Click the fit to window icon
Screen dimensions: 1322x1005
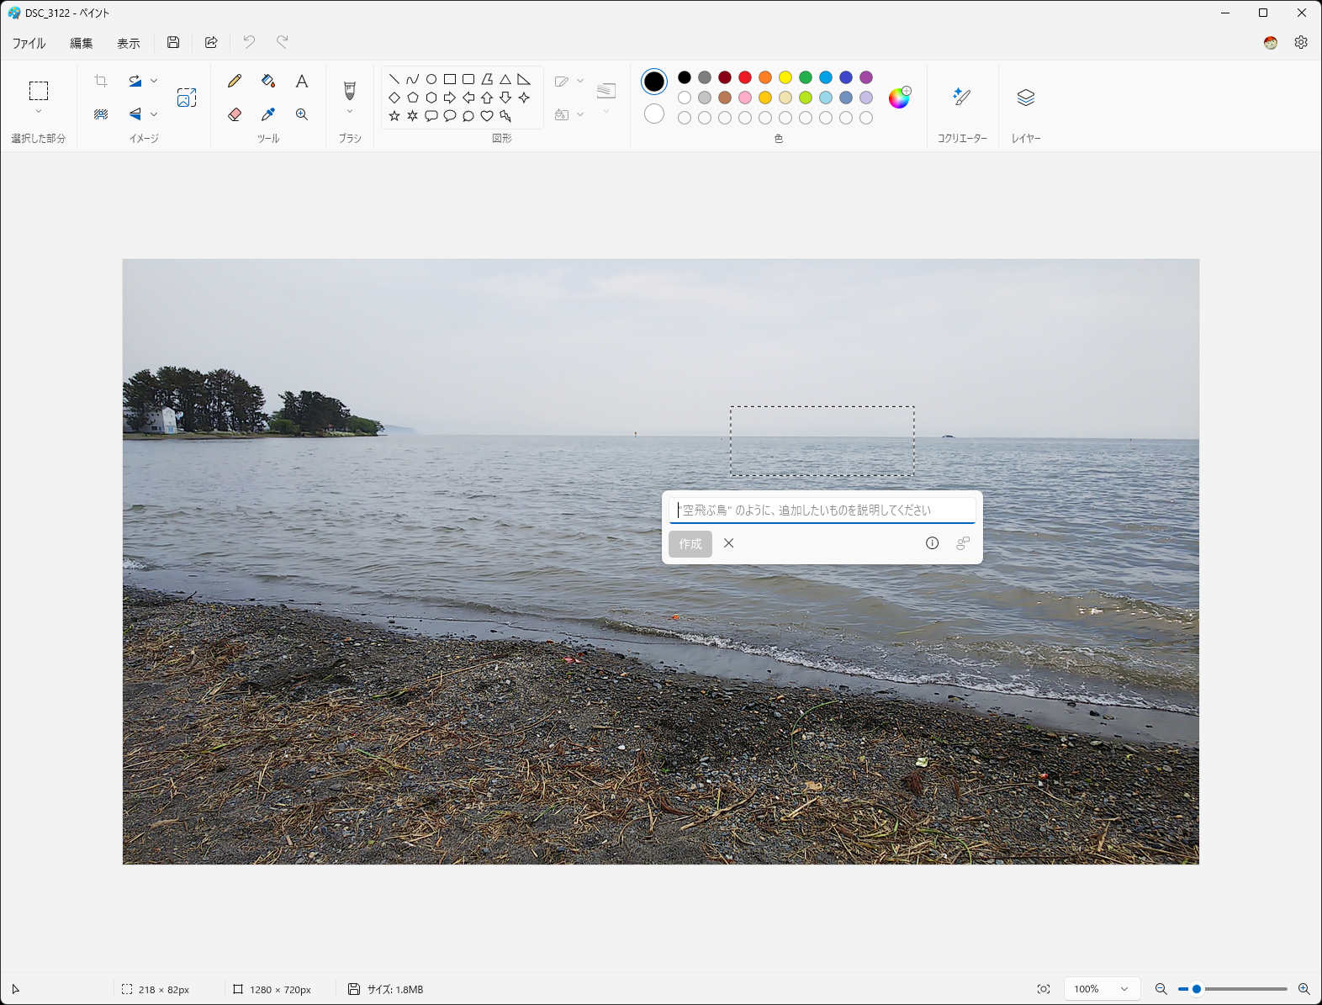click(x=1044, y=989)
